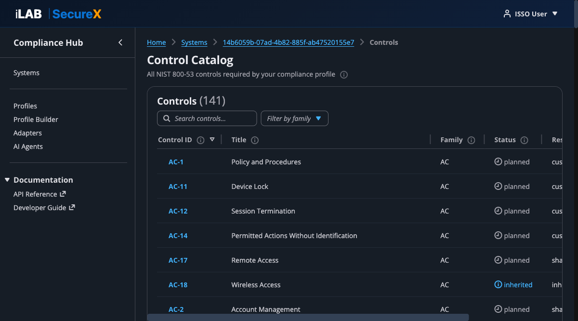The image size is (578, 321).
Task: Open control AC-11
Action: 178,187
